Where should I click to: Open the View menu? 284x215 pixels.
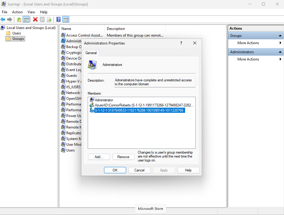[x=31, y=12]
